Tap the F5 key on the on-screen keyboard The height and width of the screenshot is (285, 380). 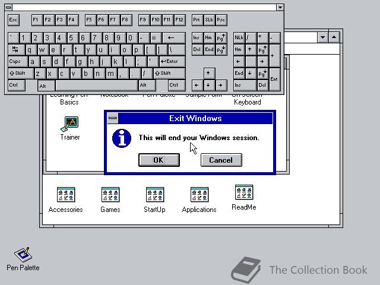point(90,20)
